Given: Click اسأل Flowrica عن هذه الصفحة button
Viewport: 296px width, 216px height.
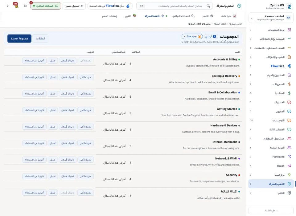Looking at the screenshot, I should tap(110, 6).
